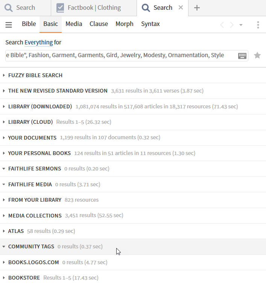Click the FAITHLIFE SERMONS heading
The width and height of the screenshot is (266, 286).
click(x=35, y=169)
